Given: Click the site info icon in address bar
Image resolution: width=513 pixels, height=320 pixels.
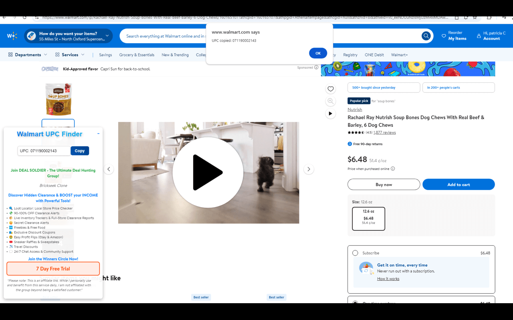Looking at the screenshot, I should click(36, 18).
